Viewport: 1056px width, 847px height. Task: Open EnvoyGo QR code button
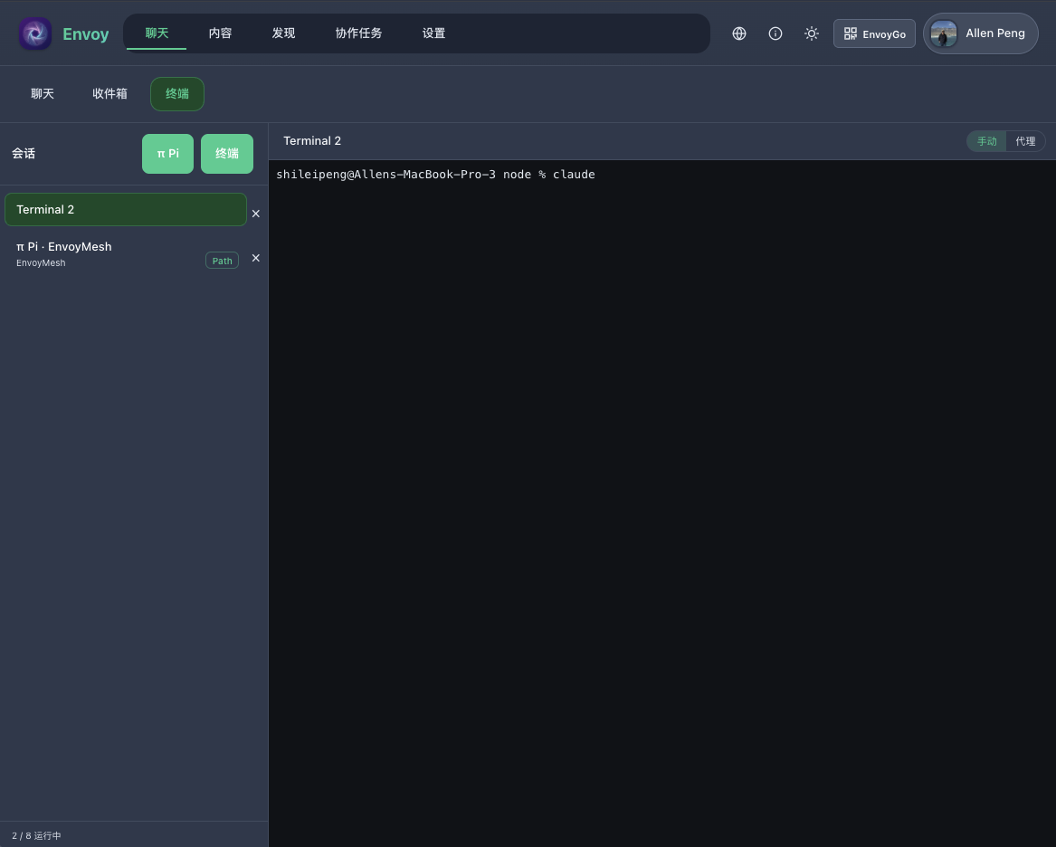(x=874, y=33)
